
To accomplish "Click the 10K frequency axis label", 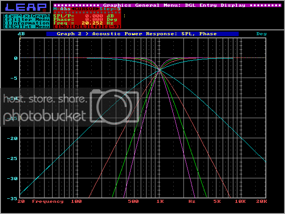I will (x=240, y=202).
